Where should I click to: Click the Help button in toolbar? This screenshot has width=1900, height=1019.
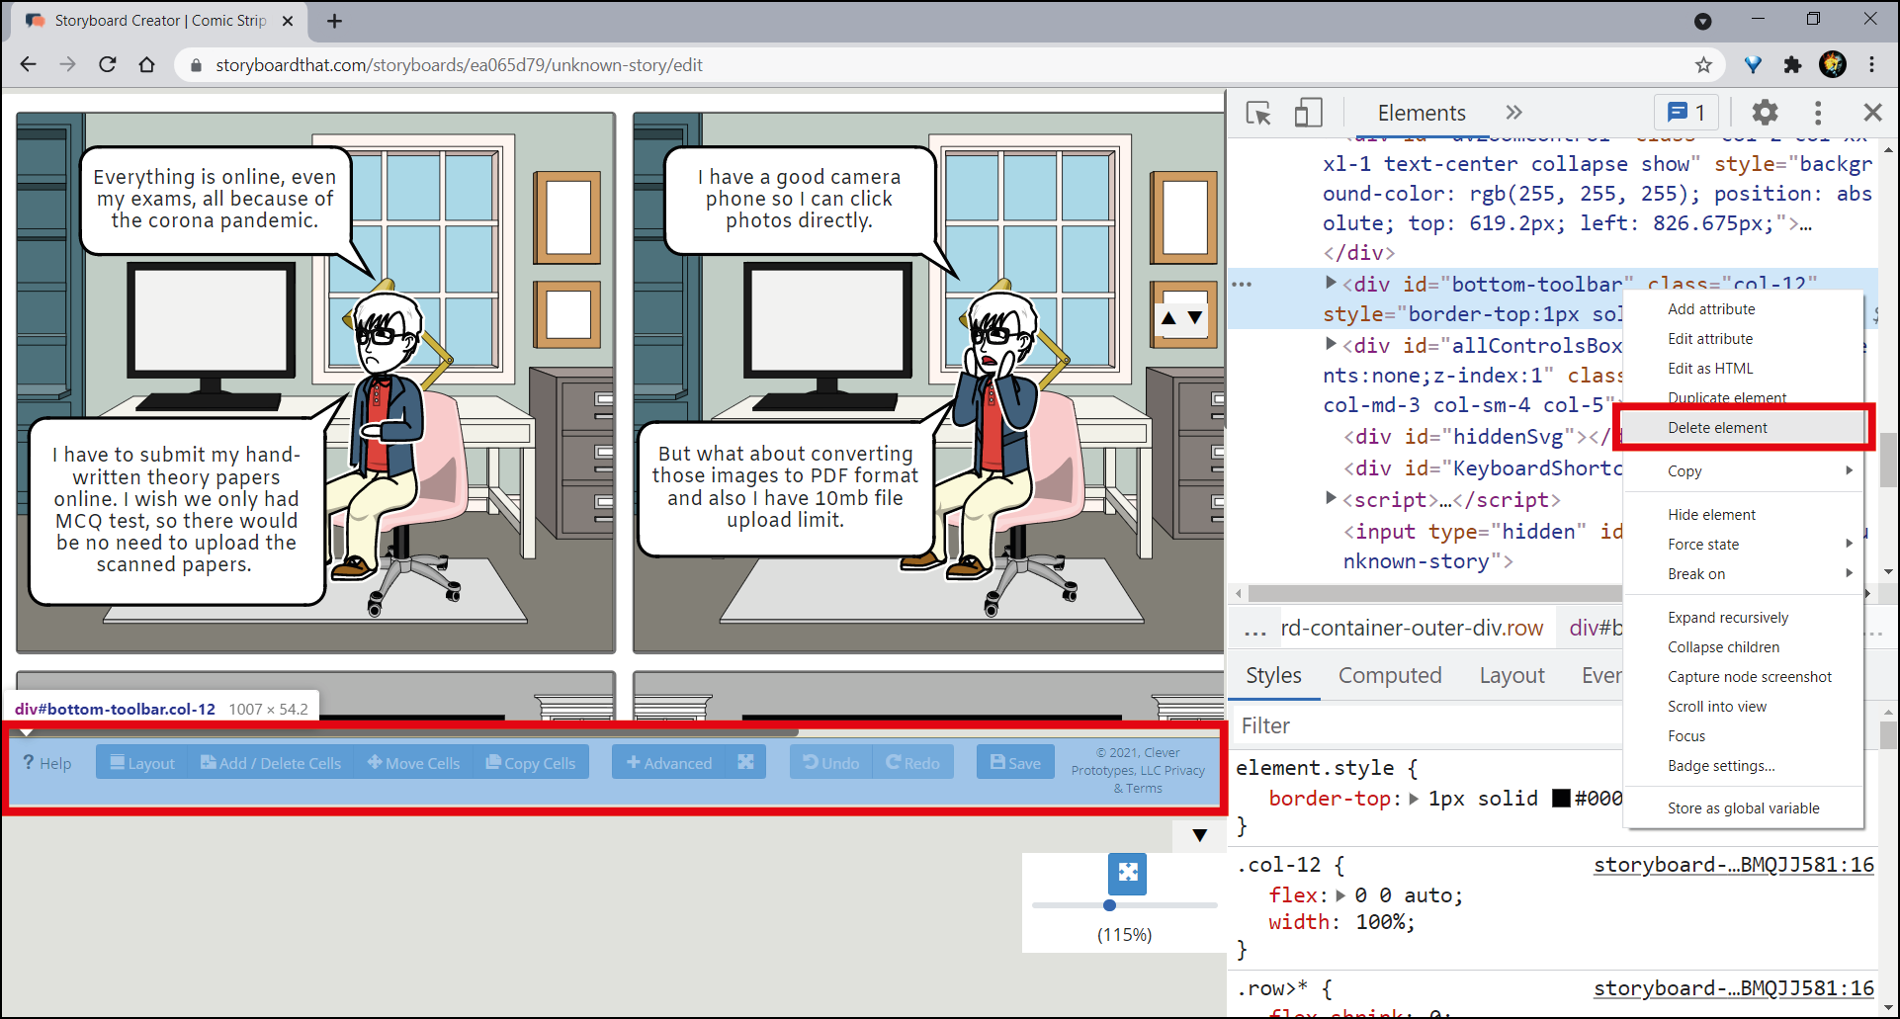click(47, 763)
